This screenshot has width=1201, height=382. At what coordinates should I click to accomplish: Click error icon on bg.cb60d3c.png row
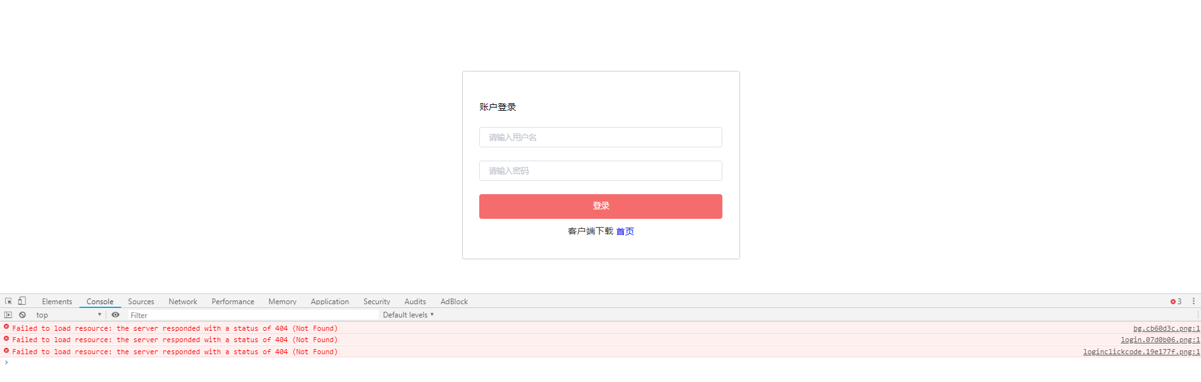point(6,327)
